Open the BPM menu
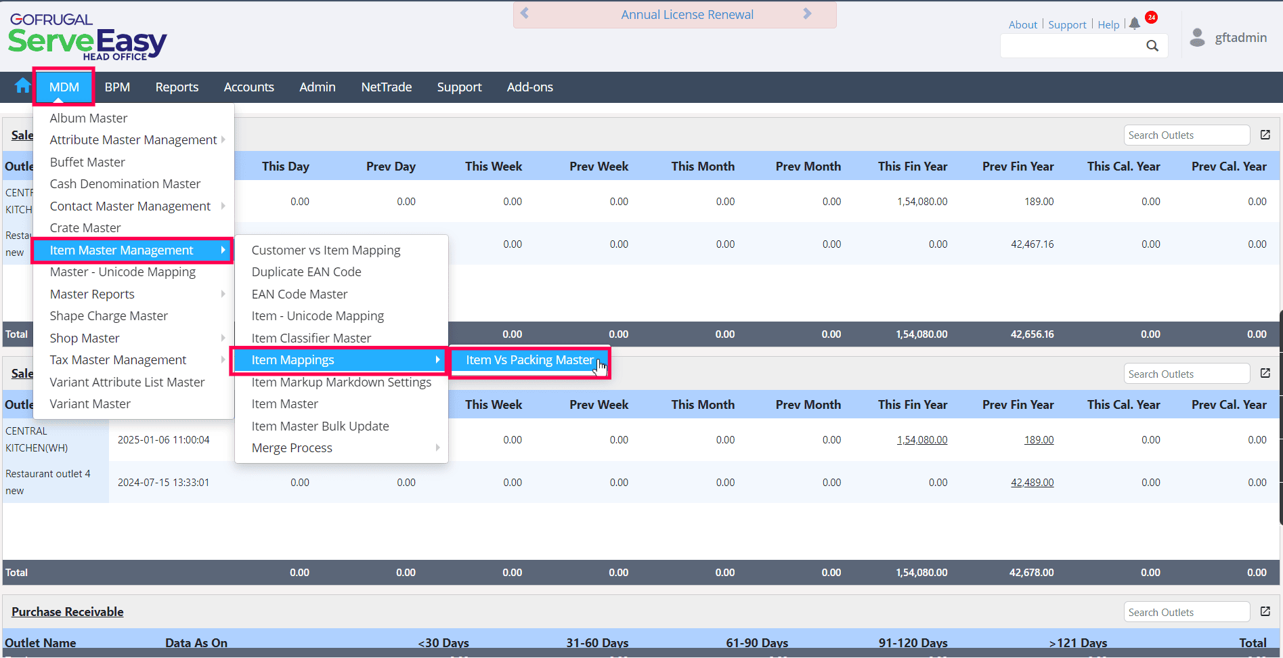The image size is (1283, 658). [117, 87]
